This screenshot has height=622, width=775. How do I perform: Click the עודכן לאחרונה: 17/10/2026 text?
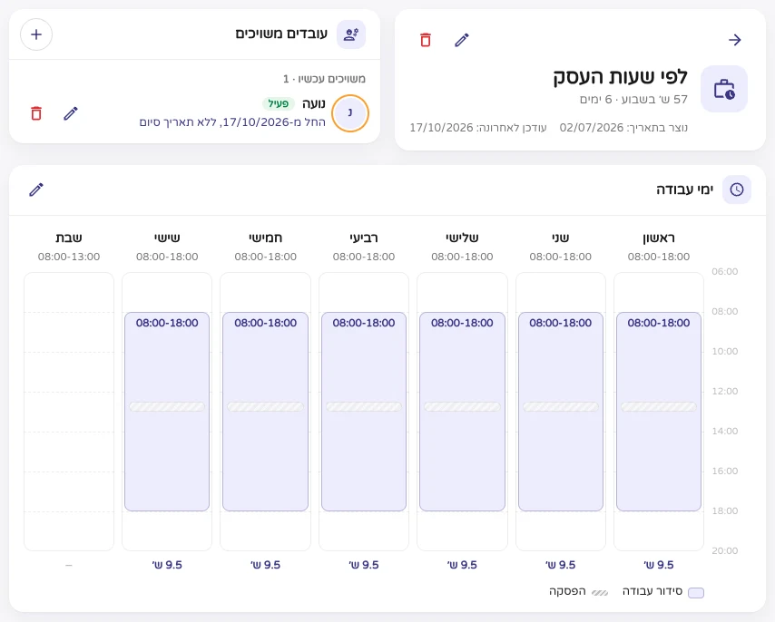click(478, 128)
